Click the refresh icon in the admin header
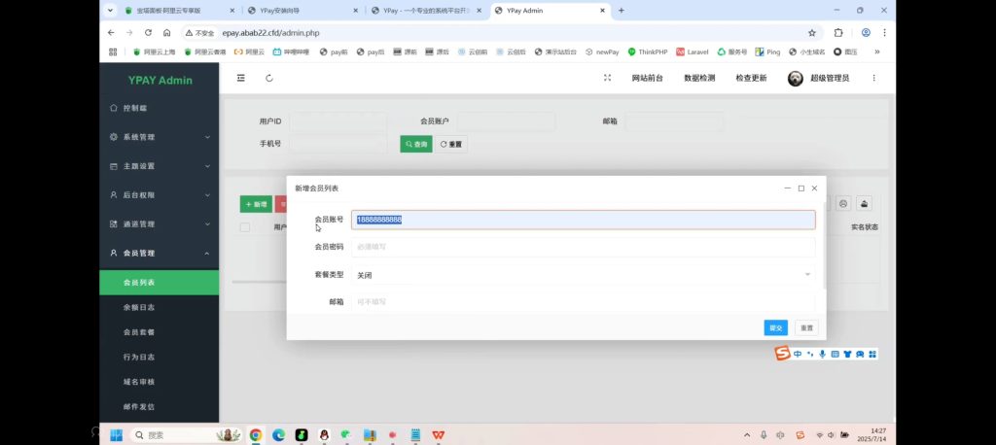 tap(268, 78)
